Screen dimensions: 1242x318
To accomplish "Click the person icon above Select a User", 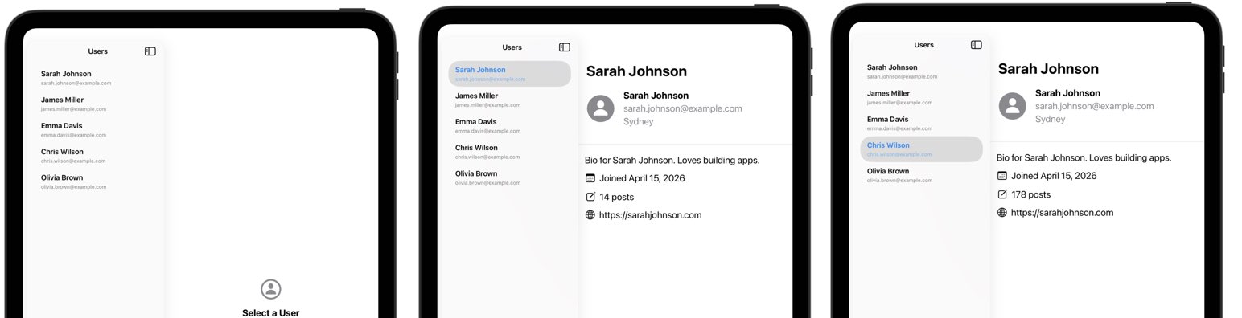I will 271,289.
